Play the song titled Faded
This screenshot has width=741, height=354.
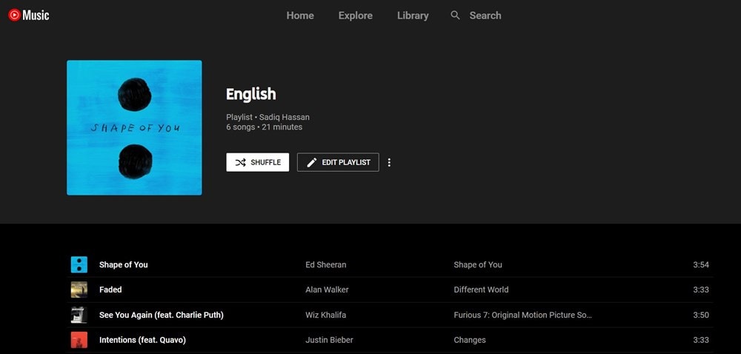110,290
